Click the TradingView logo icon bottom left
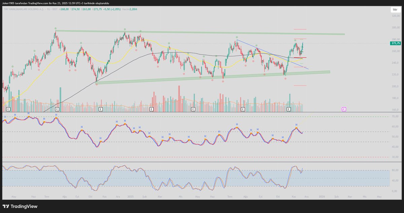404x213 pixels. click(x=6, y=206)
